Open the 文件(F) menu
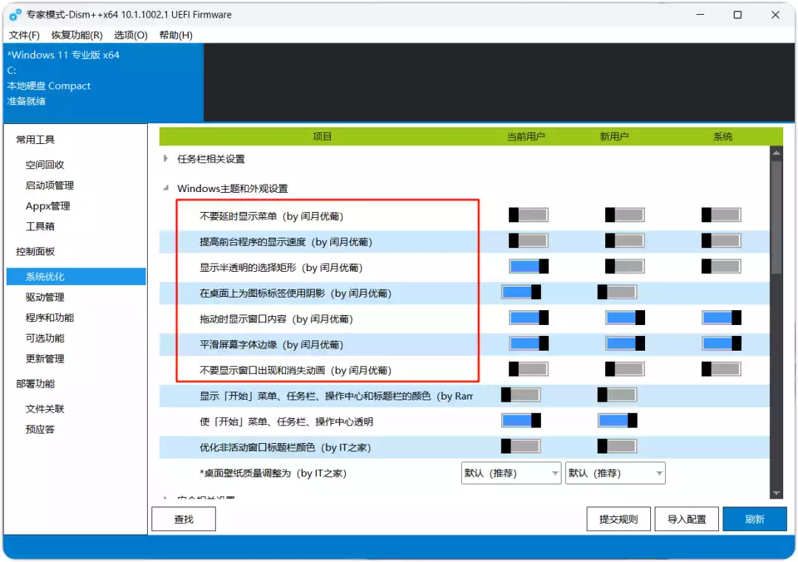This screenshot has width=798, height=562. pyautogui.click(x=24, y=35)
